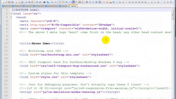The height and width of the screenshot is (99, 176).
Task: Click the Copy icon in the toolbar
Action: pyautogui.click(x=29, y=2)
